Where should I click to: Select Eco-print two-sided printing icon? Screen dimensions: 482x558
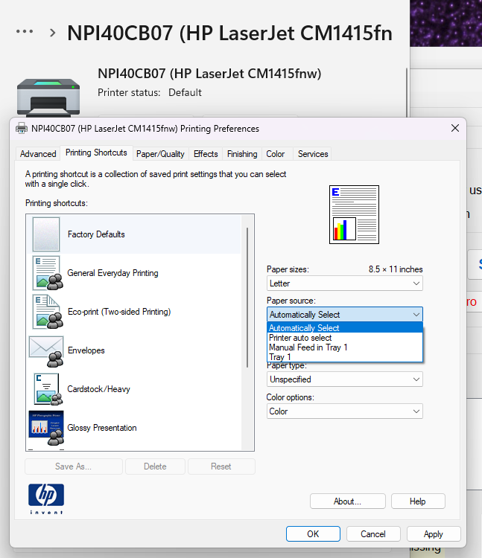pyautogui.click(x=46, y=312)
